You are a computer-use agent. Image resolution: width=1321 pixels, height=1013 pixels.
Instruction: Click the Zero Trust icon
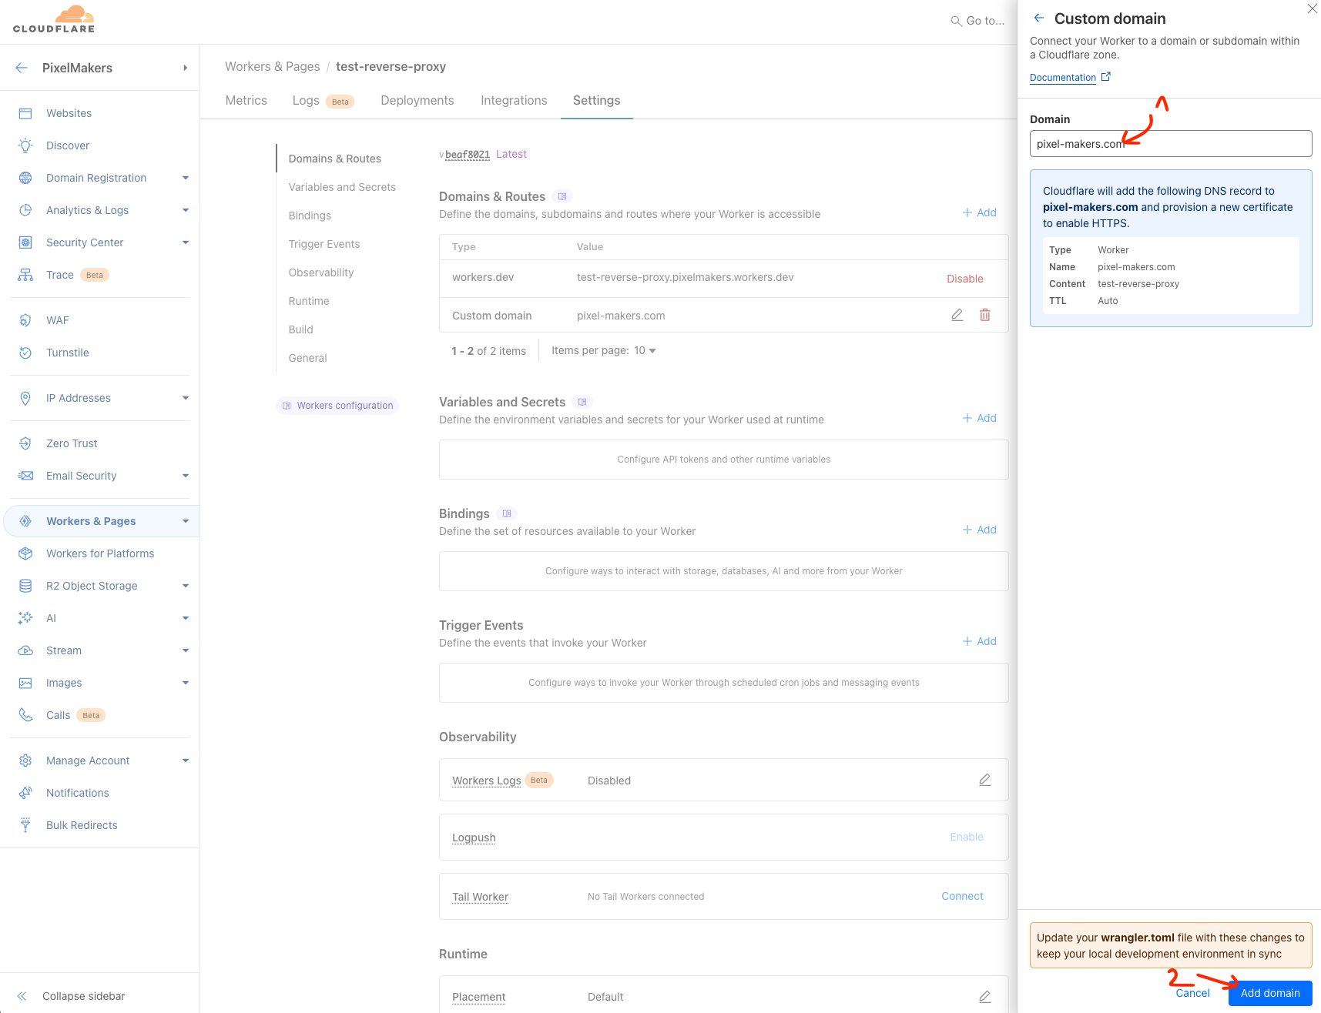click(25, 443)
